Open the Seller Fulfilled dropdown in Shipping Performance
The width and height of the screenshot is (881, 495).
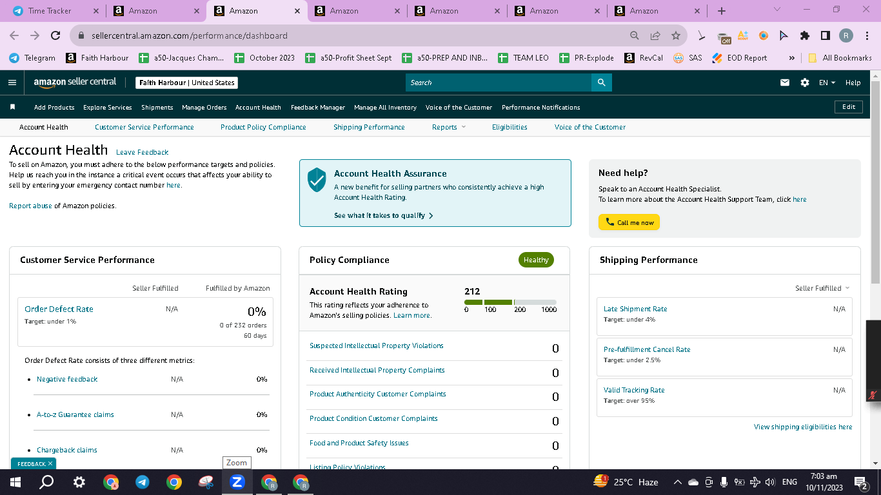(822, 288)
